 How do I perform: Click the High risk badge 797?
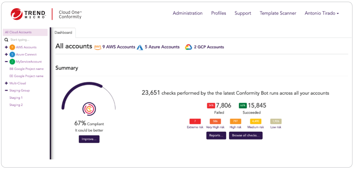coord(236,121)
